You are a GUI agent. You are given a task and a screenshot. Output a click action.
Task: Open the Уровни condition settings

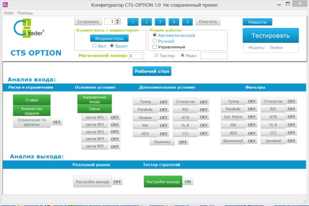(145, 117)
